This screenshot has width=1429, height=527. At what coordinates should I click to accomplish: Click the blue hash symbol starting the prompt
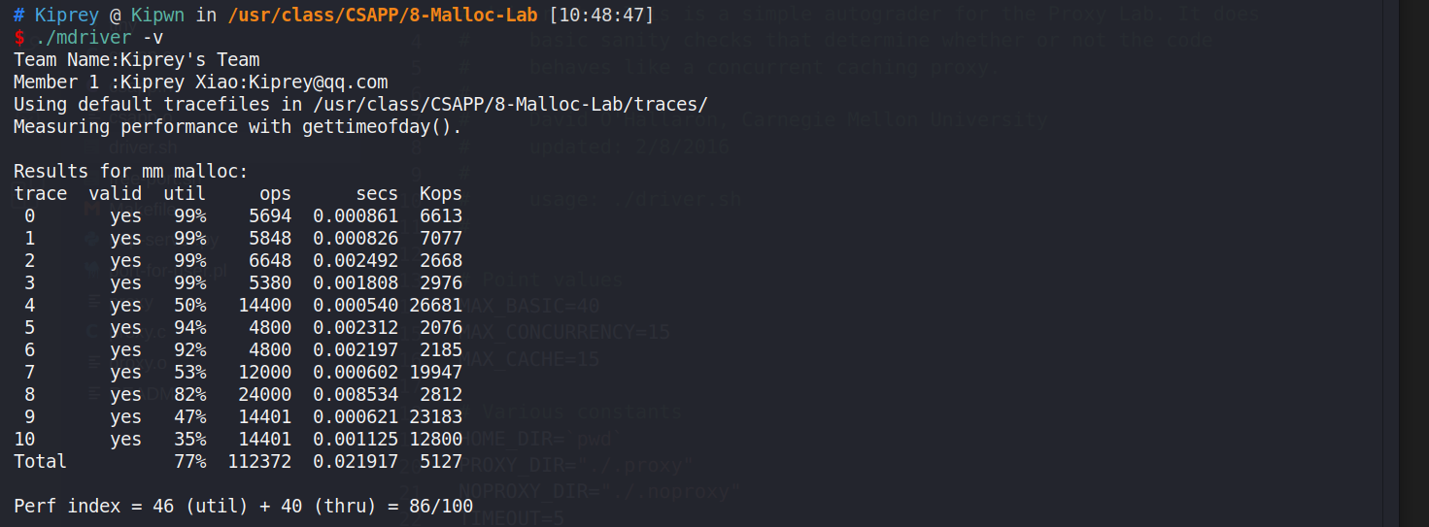(18, 16)
